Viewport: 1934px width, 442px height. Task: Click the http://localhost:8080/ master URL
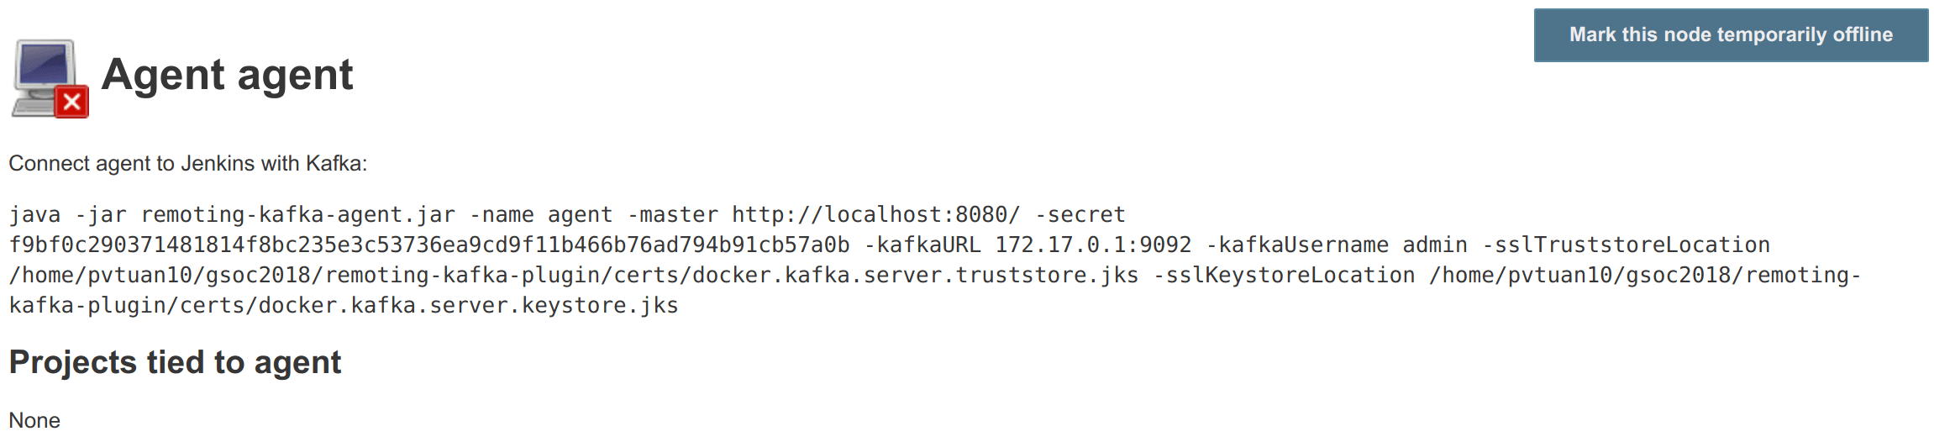pos(875,215)
